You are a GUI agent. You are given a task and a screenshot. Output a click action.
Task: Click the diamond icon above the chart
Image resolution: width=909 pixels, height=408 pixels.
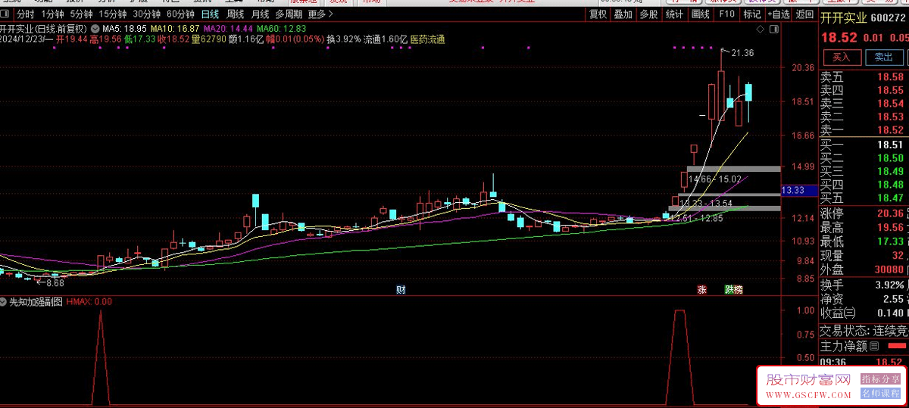point(761,28)
